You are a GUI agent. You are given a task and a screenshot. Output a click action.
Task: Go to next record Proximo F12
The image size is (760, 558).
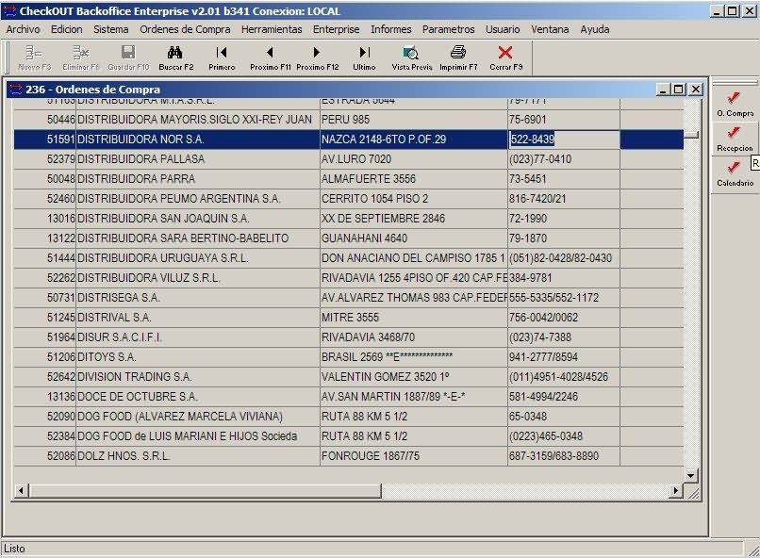click(x=317, y=57)
